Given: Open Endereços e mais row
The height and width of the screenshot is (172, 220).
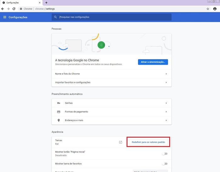Looking at the screenshot, I should [x=112, y=120].
